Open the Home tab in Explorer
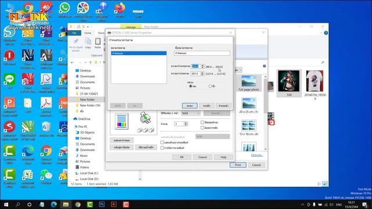The image size is (372, 209). [x=88, y=33]
